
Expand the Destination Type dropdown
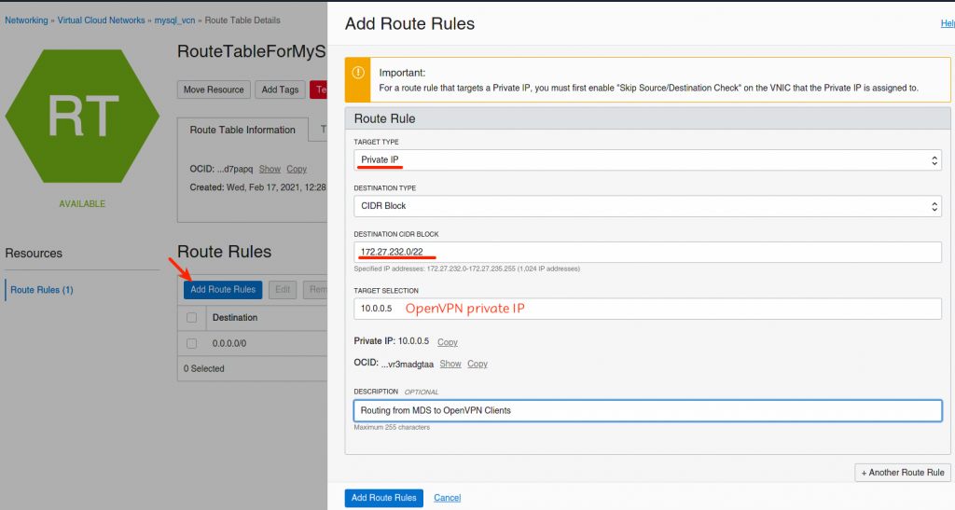click(647, 206)
